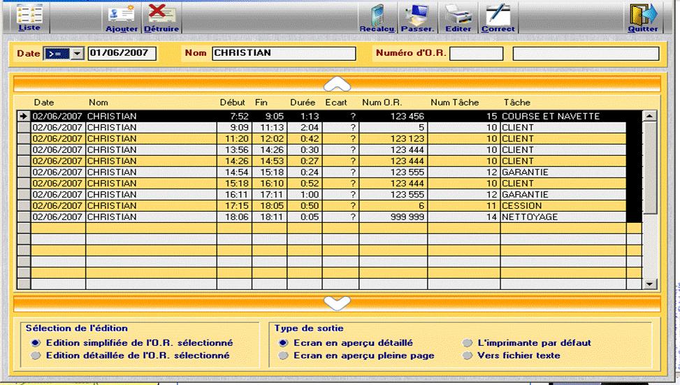Choose Ecran en aperçu pleine page
Viewport: 680px width, 385px height.
pos(283,356)
